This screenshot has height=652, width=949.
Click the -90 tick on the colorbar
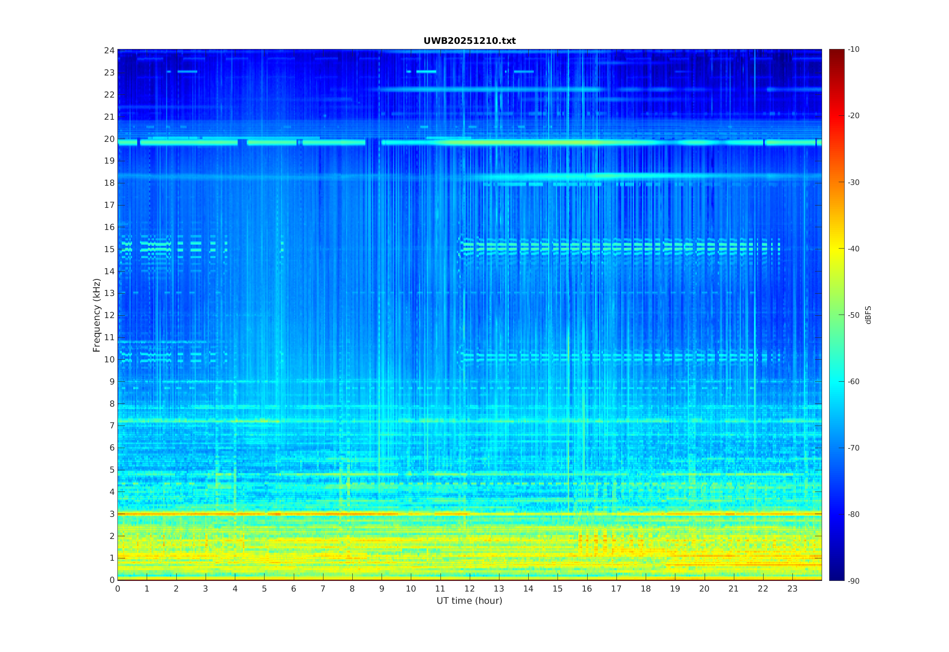coord(853,581)
